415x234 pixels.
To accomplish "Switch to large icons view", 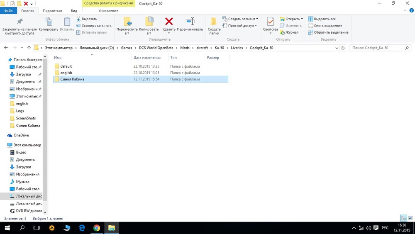I will click(x=410, y=218).
